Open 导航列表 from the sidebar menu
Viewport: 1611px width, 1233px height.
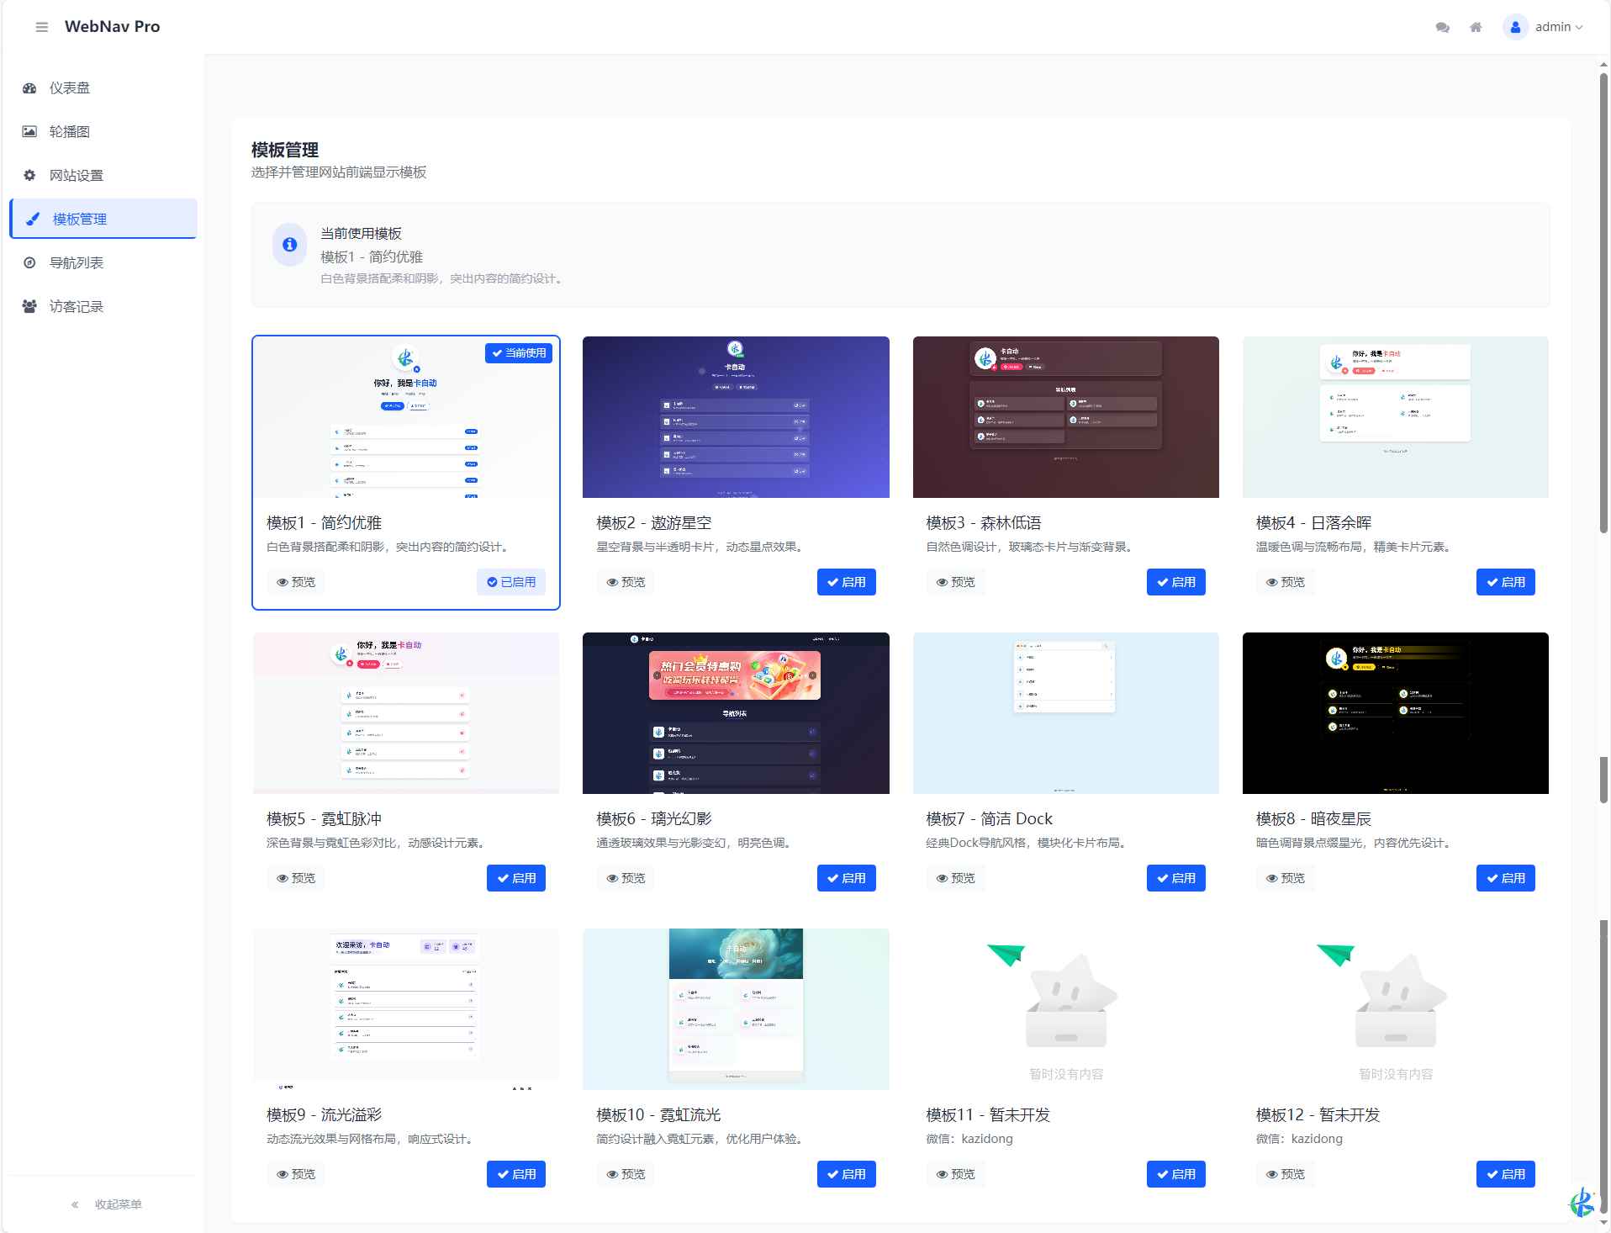pyautogui.click(x=76, y=262)
